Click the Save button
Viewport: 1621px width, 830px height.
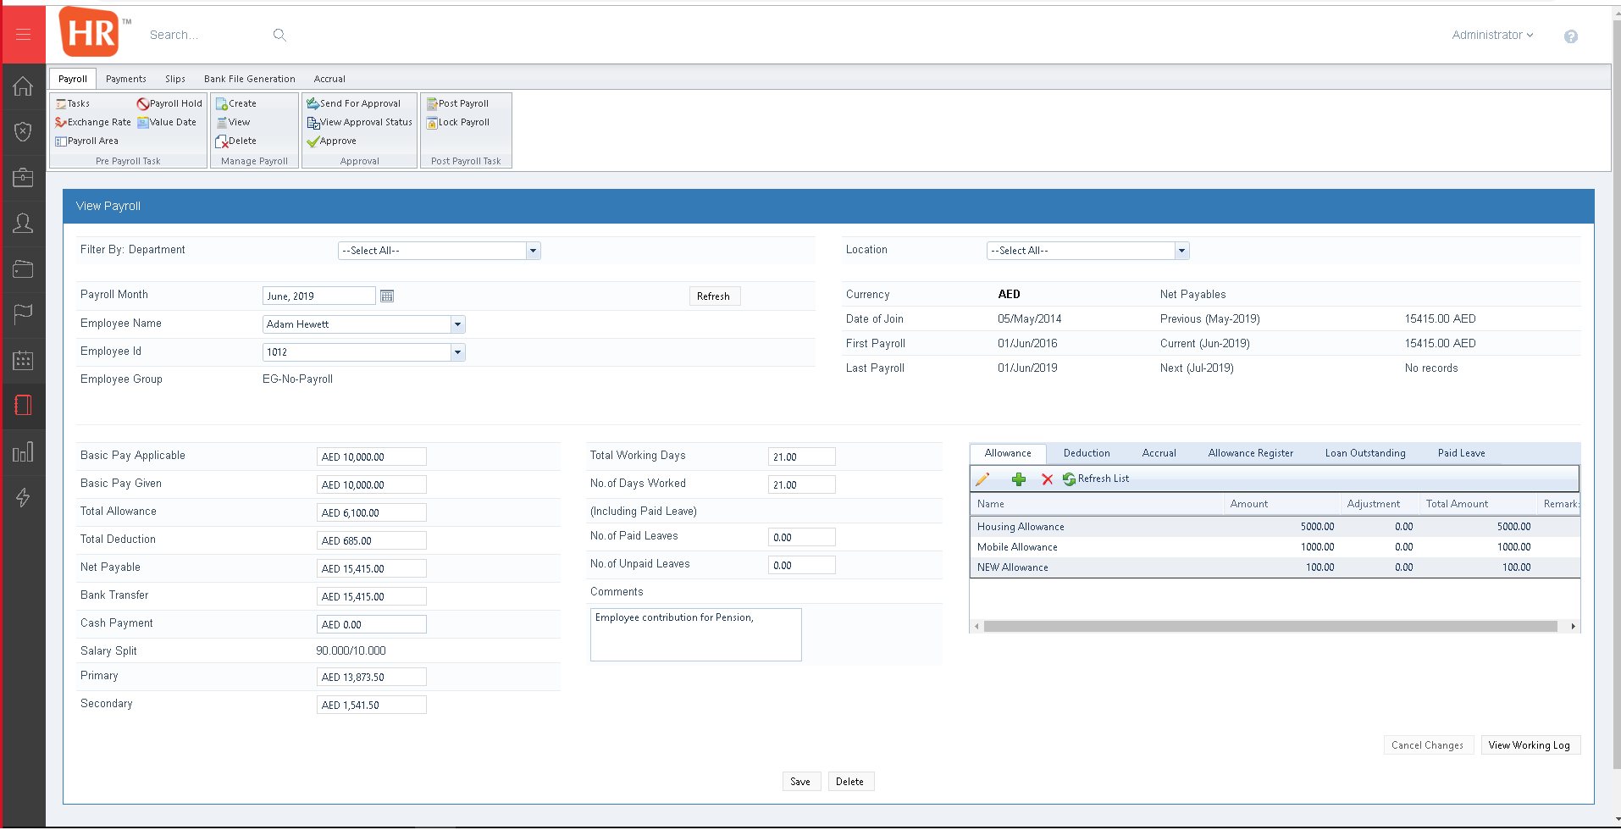[x=800, y=781]
